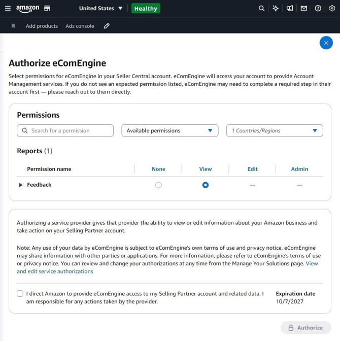Click the Amazon logo
The width and height of the screenshot is (340, 341).
point(27,9)
